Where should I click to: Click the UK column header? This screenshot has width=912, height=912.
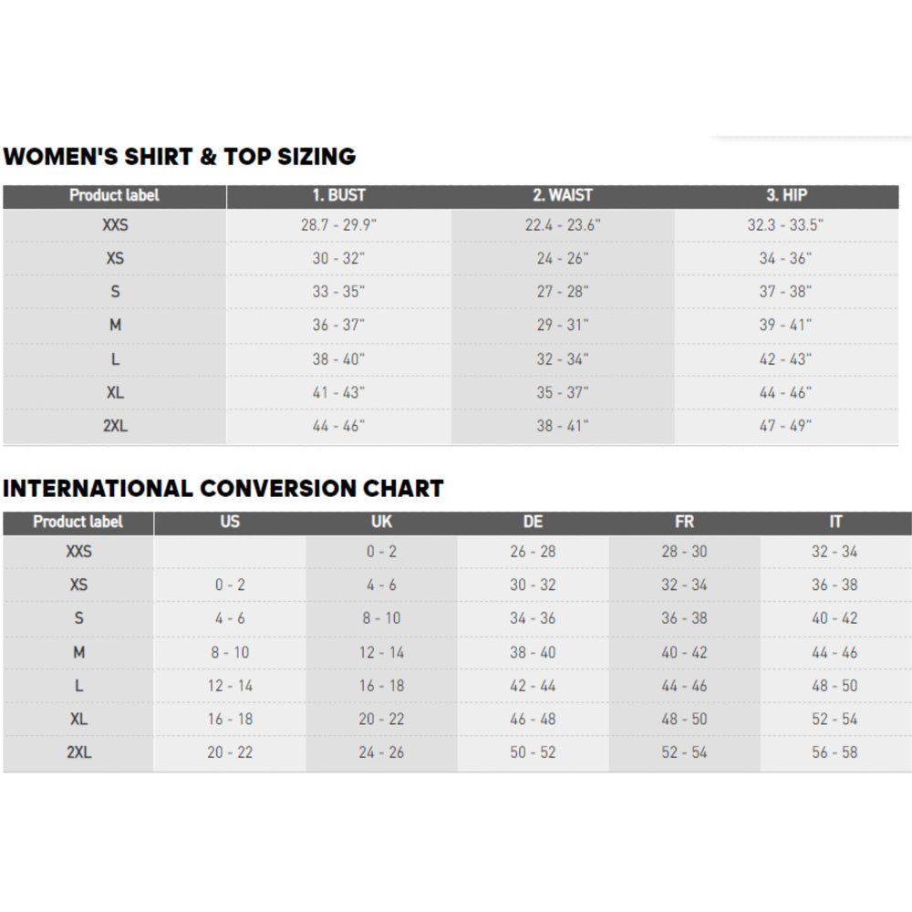tap(381, 522)
